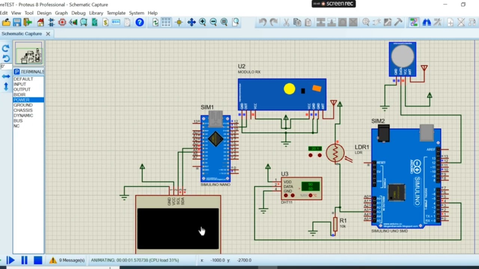Go to the Home page icon
Image resolution: width=479 pixels, height=269 pixels.
point(40,22)
